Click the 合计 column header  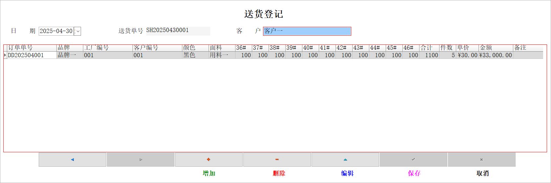[429, 48]
